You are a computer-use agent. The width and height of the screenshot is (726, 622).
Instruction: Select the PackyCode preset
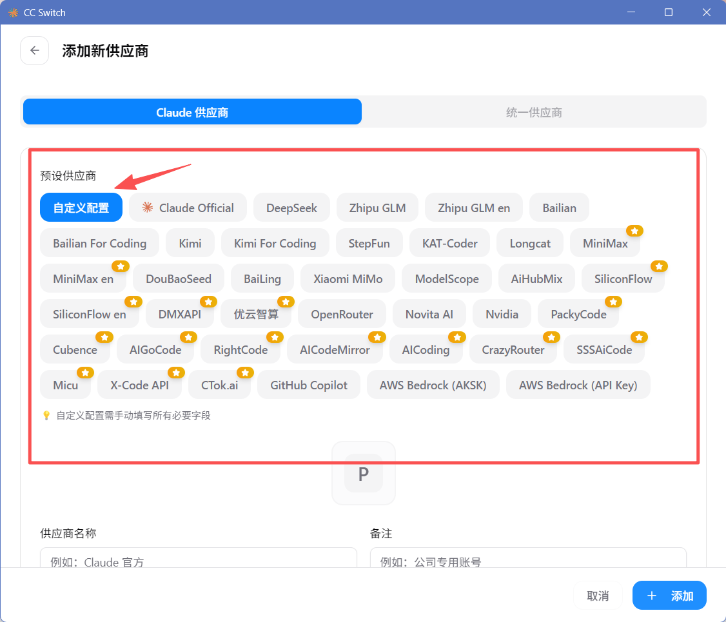coord(578,315)
